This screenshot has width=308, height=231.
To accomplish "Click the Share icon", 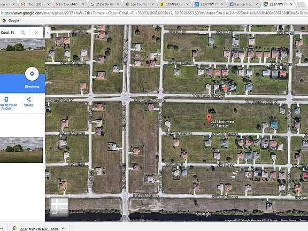I will [29, 99].
